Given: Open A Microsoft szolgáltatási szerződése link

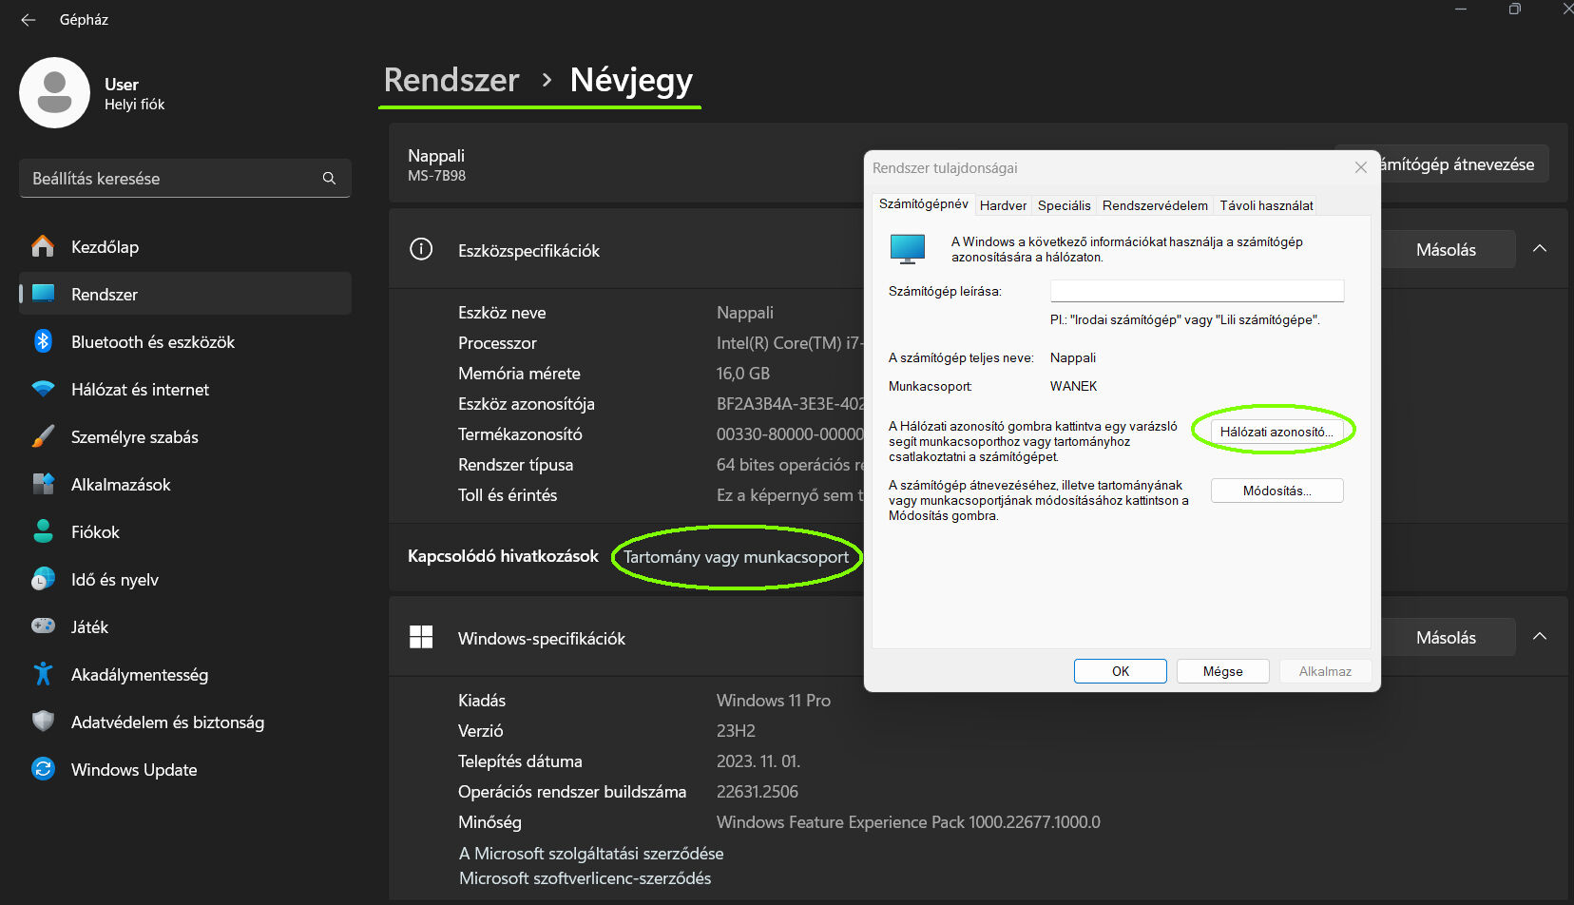Looking at the screenshot, I should coord(591,854).
